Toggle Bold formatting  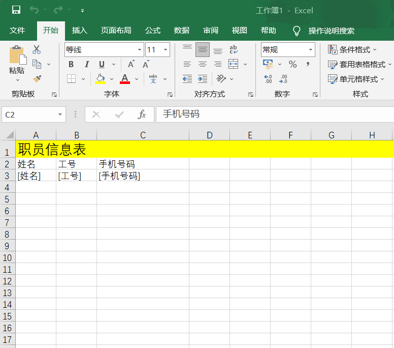[x=71, y=64]
